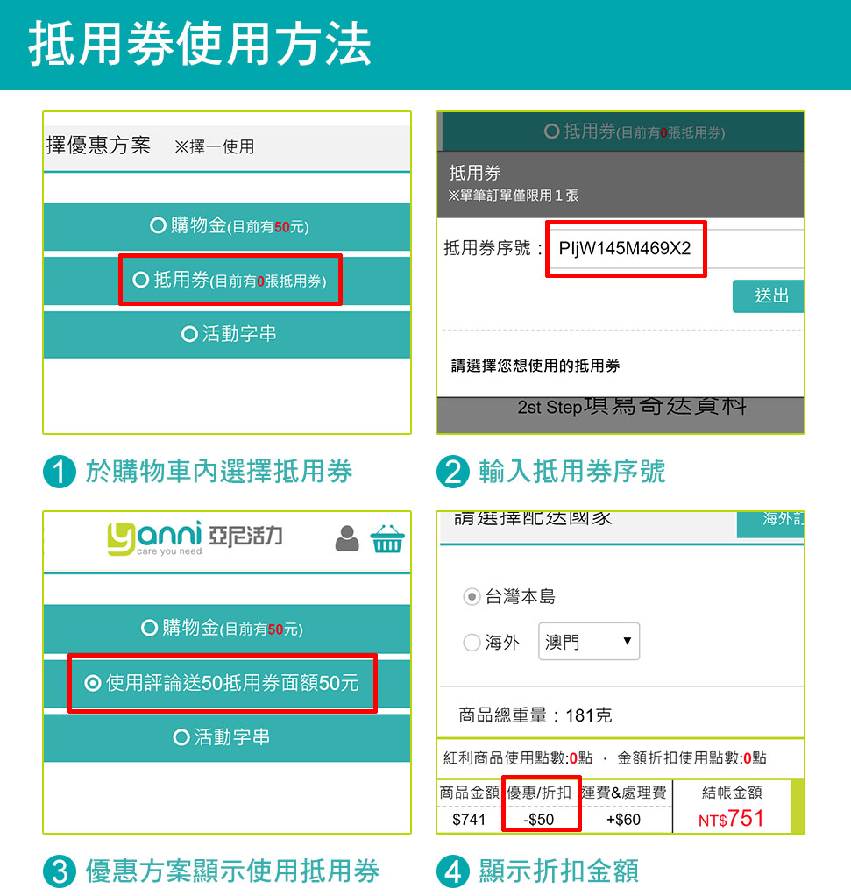
Task: Click the step 1 number badge
Action: 60,472
